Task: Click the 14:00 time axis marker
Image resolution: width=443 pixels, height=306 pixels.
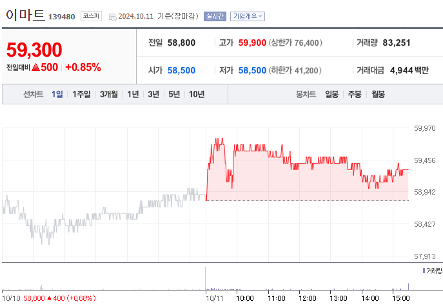Action: click(370, 298)
